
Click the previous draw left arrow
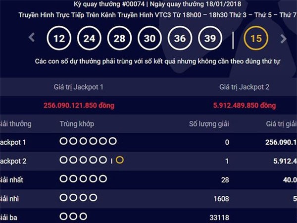pyautogui.click(x=32, y=38)
